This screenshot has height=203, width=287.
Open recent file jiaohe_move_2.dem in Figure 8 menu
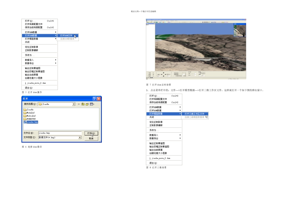point(164,158)
